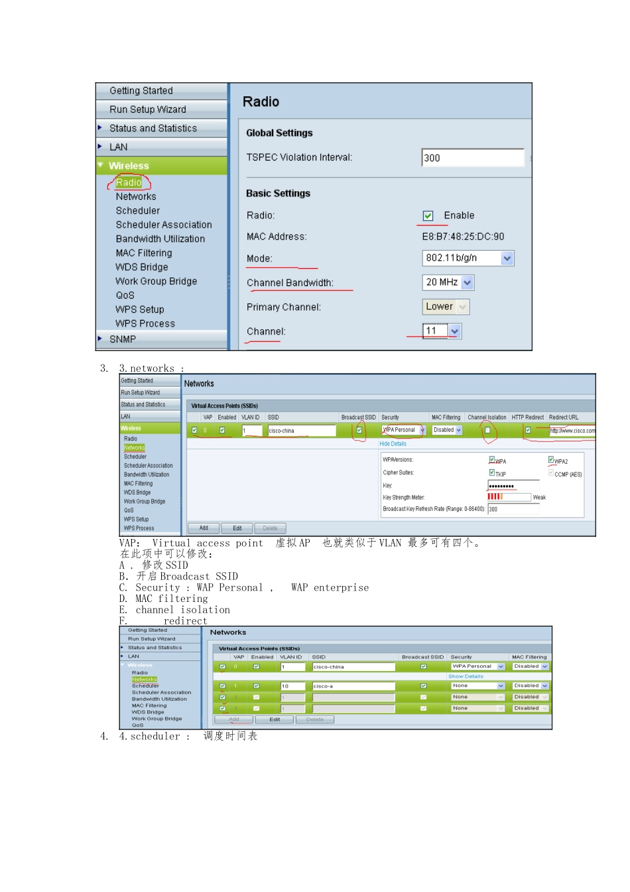Toggle Broadcast SSID checkbox for cisco-china
Screen dimensions: 630x892
359,430
